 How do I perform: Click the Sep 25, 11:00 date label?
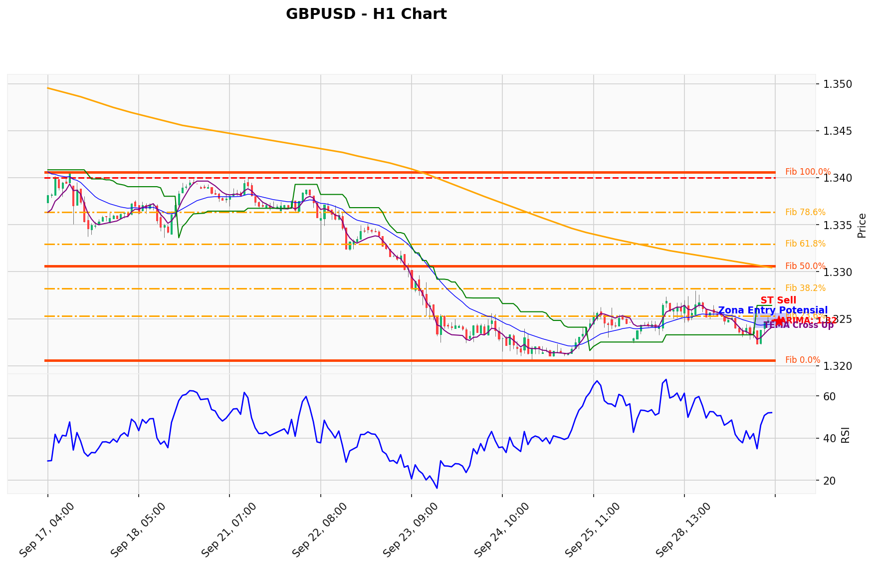click(593, 529)
